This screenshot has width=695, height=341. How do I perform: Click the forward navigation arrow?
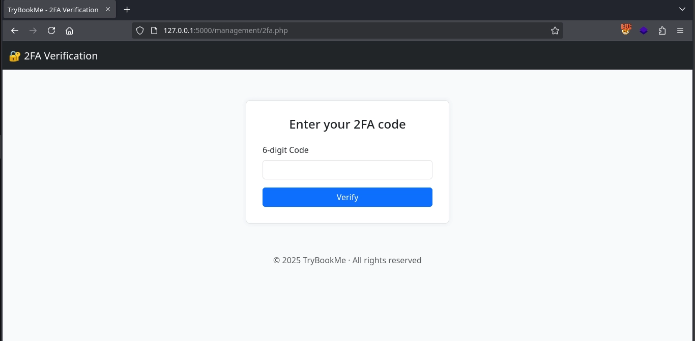33,30
